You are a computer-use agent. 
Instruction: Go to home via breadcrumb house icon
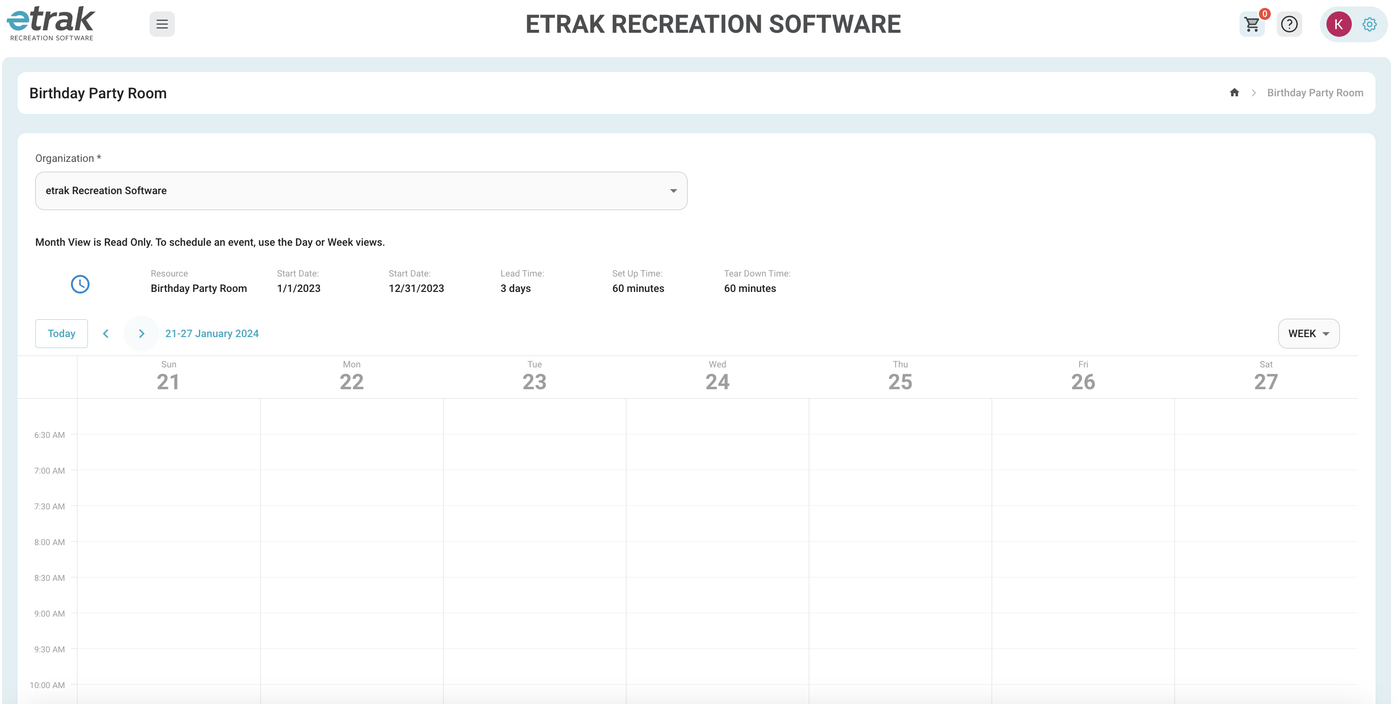pos(1234,92)
